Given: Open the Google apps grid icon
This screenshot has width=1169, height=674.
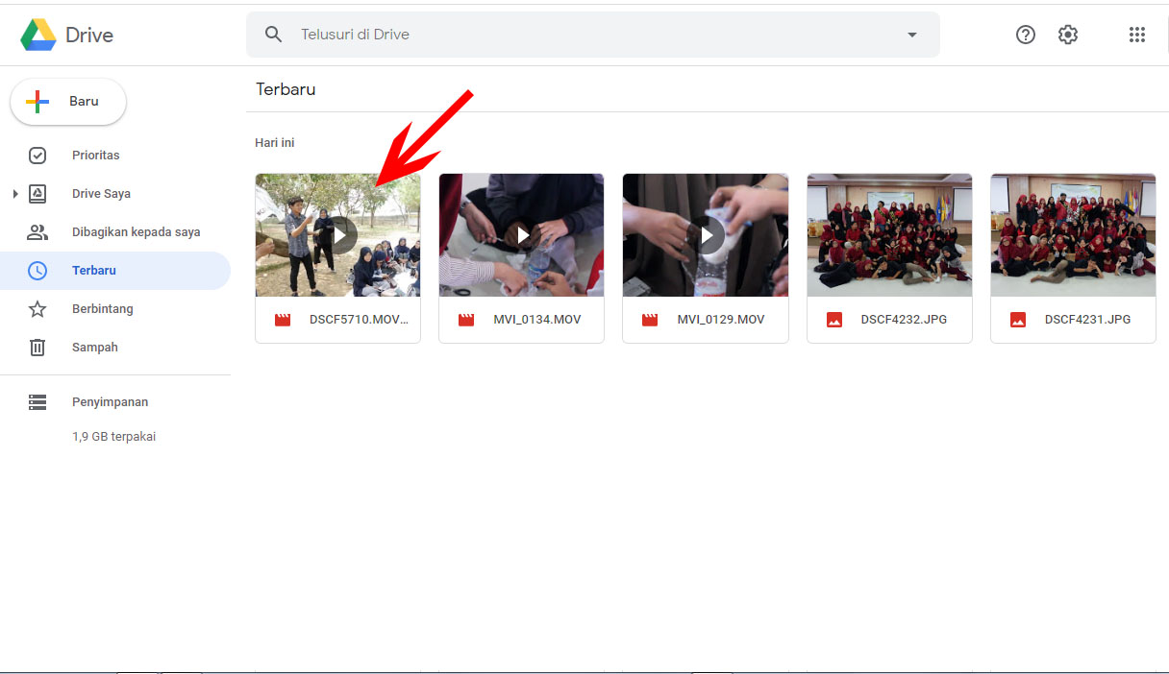Looking at the screenshot, I should pyautogui.click(x=1137, y=35).
